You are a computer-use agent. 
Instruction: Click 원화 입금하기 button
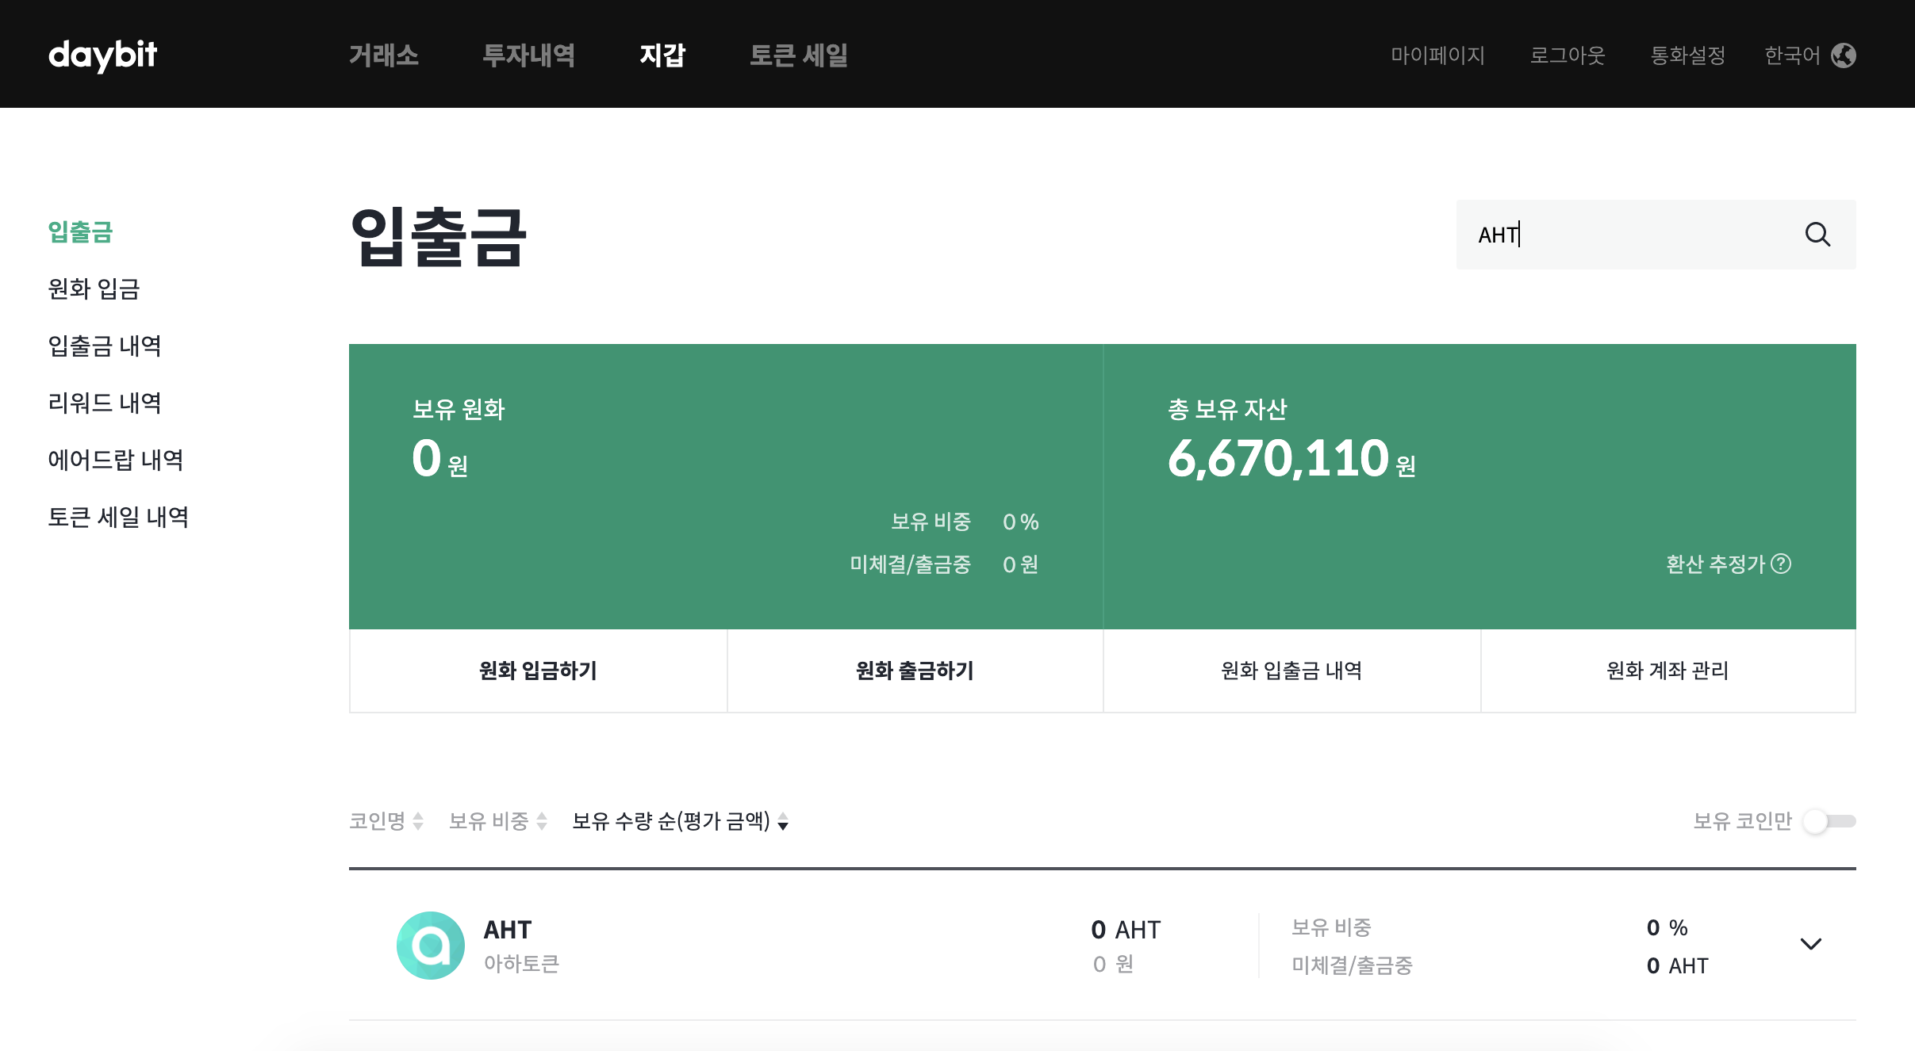[x=538, y=671]
